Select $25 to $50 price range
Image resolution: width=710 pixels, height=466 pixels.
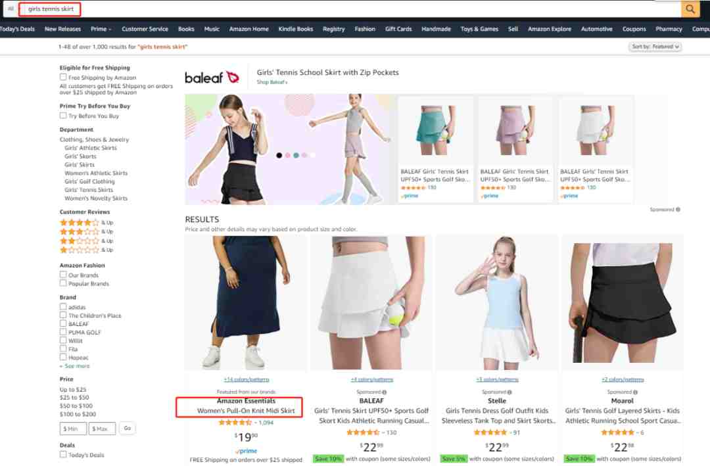coord(74,398)
